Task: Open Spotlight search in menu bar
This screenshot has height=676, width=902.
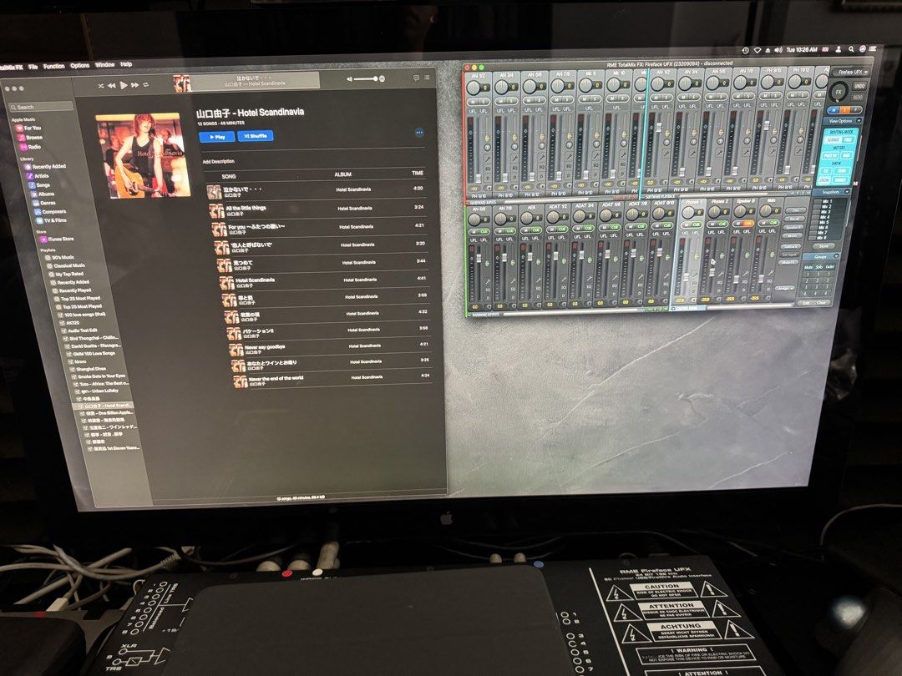Action: tap(851, 49)
